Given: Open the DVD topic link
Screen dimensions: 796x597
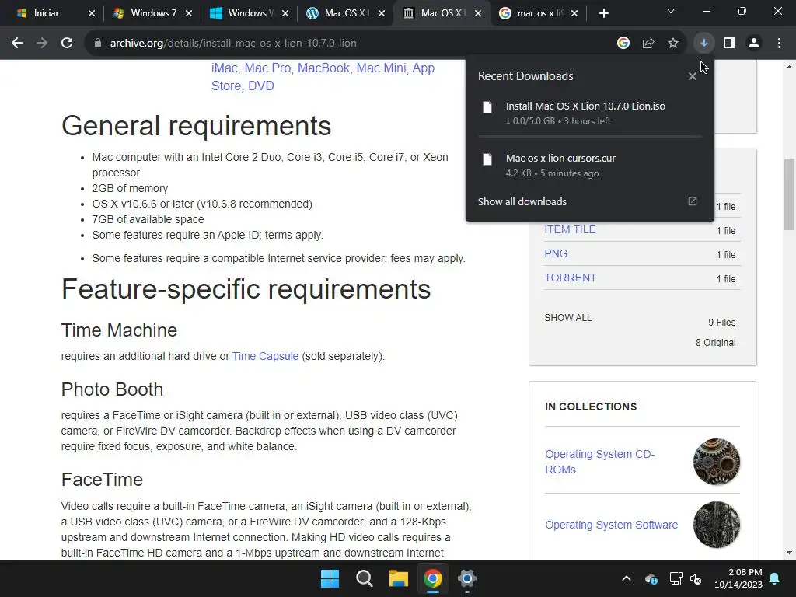Looking at the screenshot, I should click(x=260, y=86).
